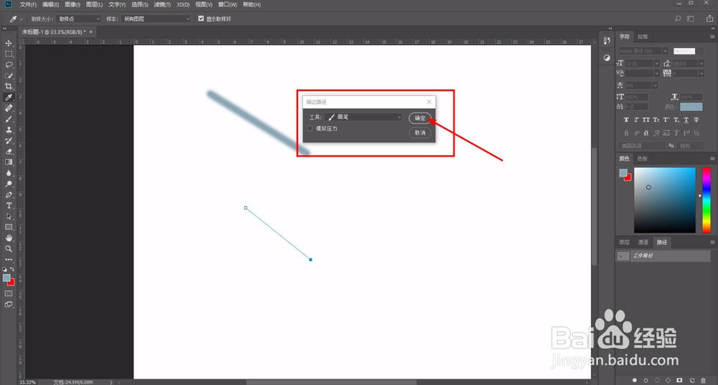Toggle Superscript text style
718x385 pixels.
tap(666, 120)
